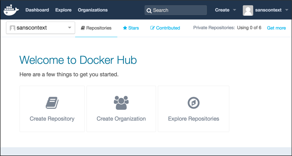Click the edit icon beside Contributed

[x=153, y=28]
